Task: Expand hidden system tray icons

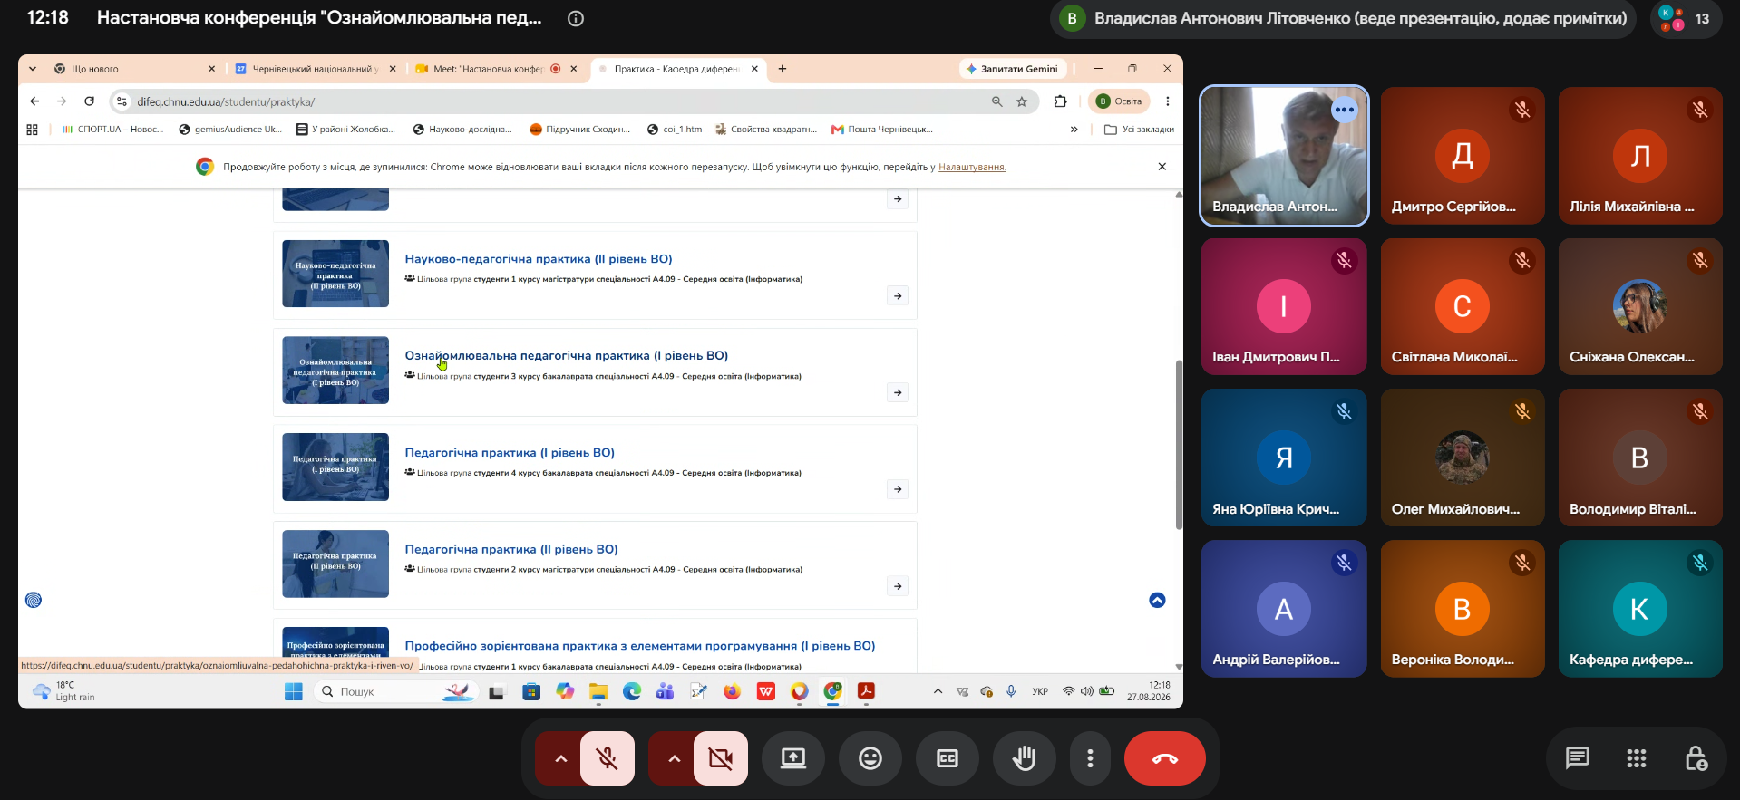Action: point(938,692)
